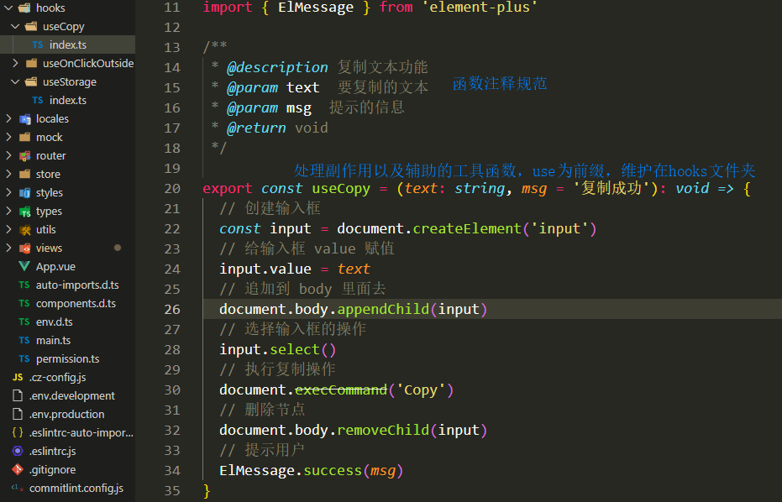Expand the useOnClickOutside folder chevron
The height and width of the screenshot is (502, 782).
point(15,63)
